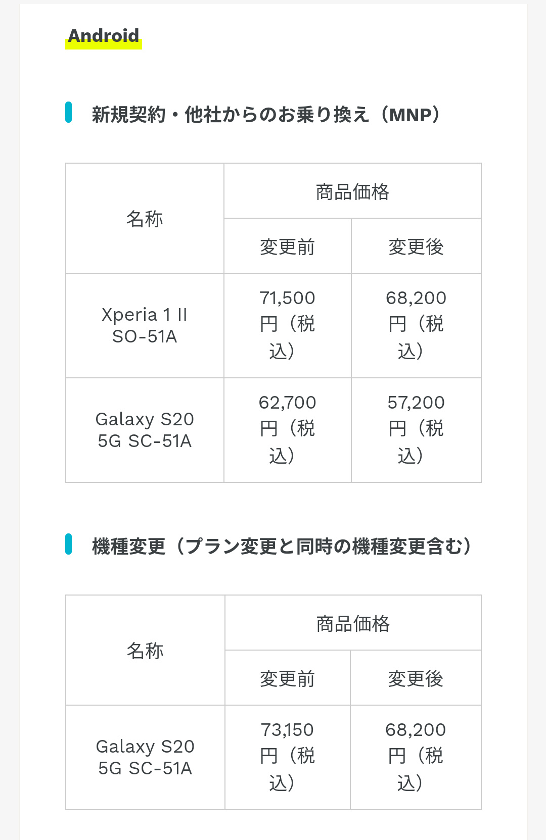Click the 変更前 column header in the MNP table
546x840 pixels.
287,247
